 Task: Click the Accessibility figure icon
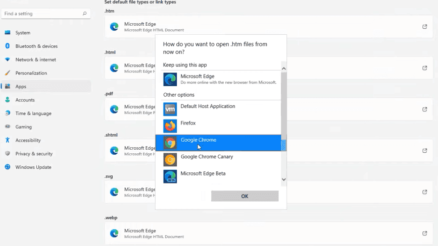(x=8, y=140)
